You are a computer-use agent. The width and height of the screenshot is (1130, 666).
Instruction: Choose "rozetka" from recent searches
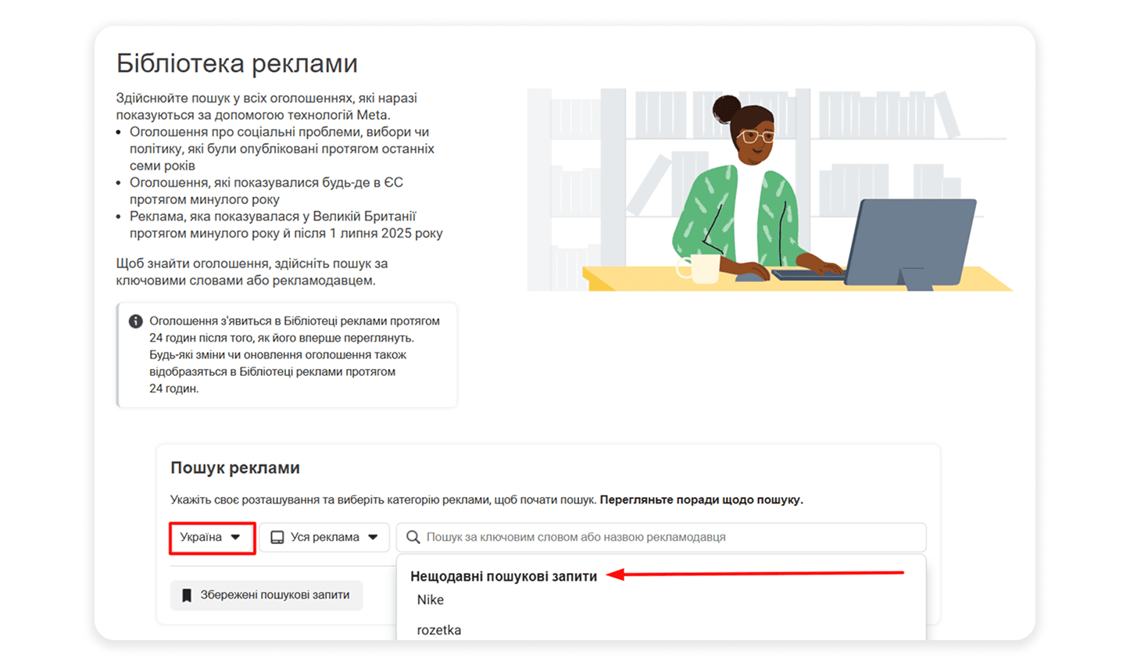pos(439,630)
